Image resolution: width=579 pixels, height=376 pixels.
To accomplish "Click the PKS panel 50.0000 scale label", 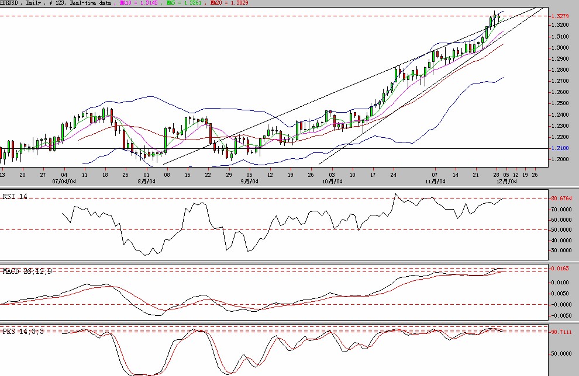I will (561, 353).
